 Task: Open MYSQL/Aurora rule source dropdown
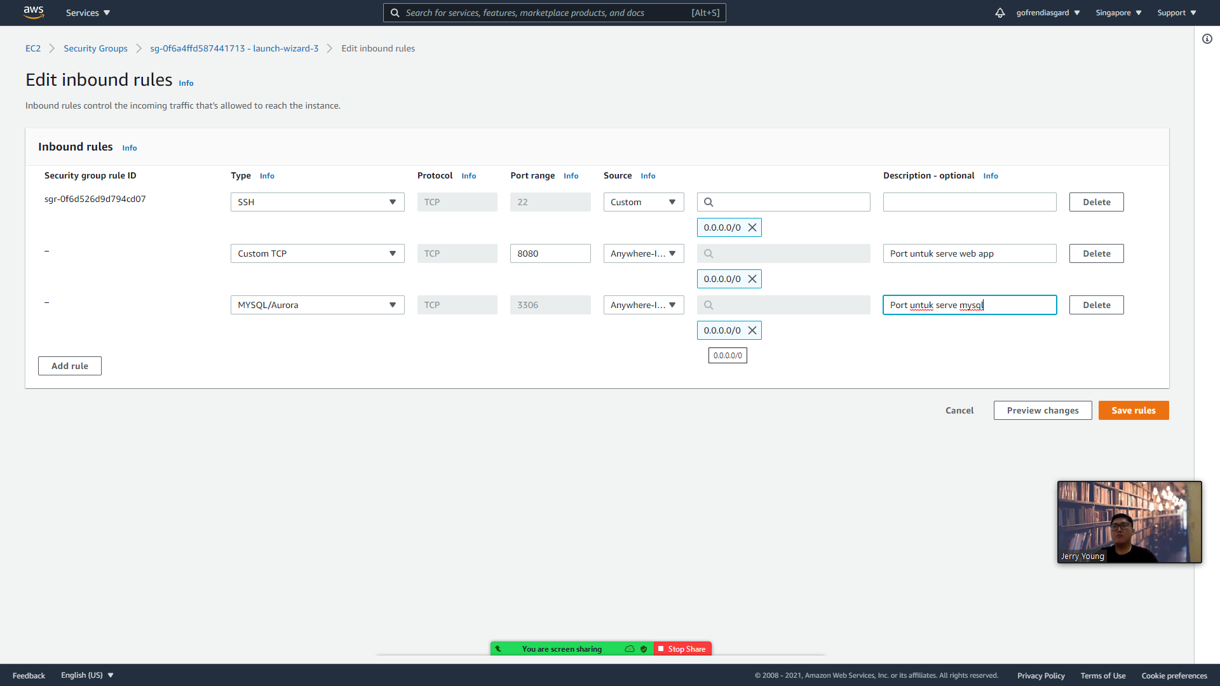(643, 305)
